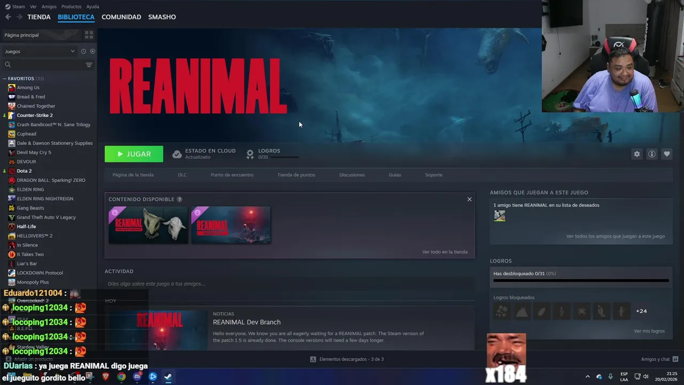The height and width of the screenshot is (385, 684).
Task: Go to TIENDA tab
Action: pyautogui.click(x=39, y=17)
